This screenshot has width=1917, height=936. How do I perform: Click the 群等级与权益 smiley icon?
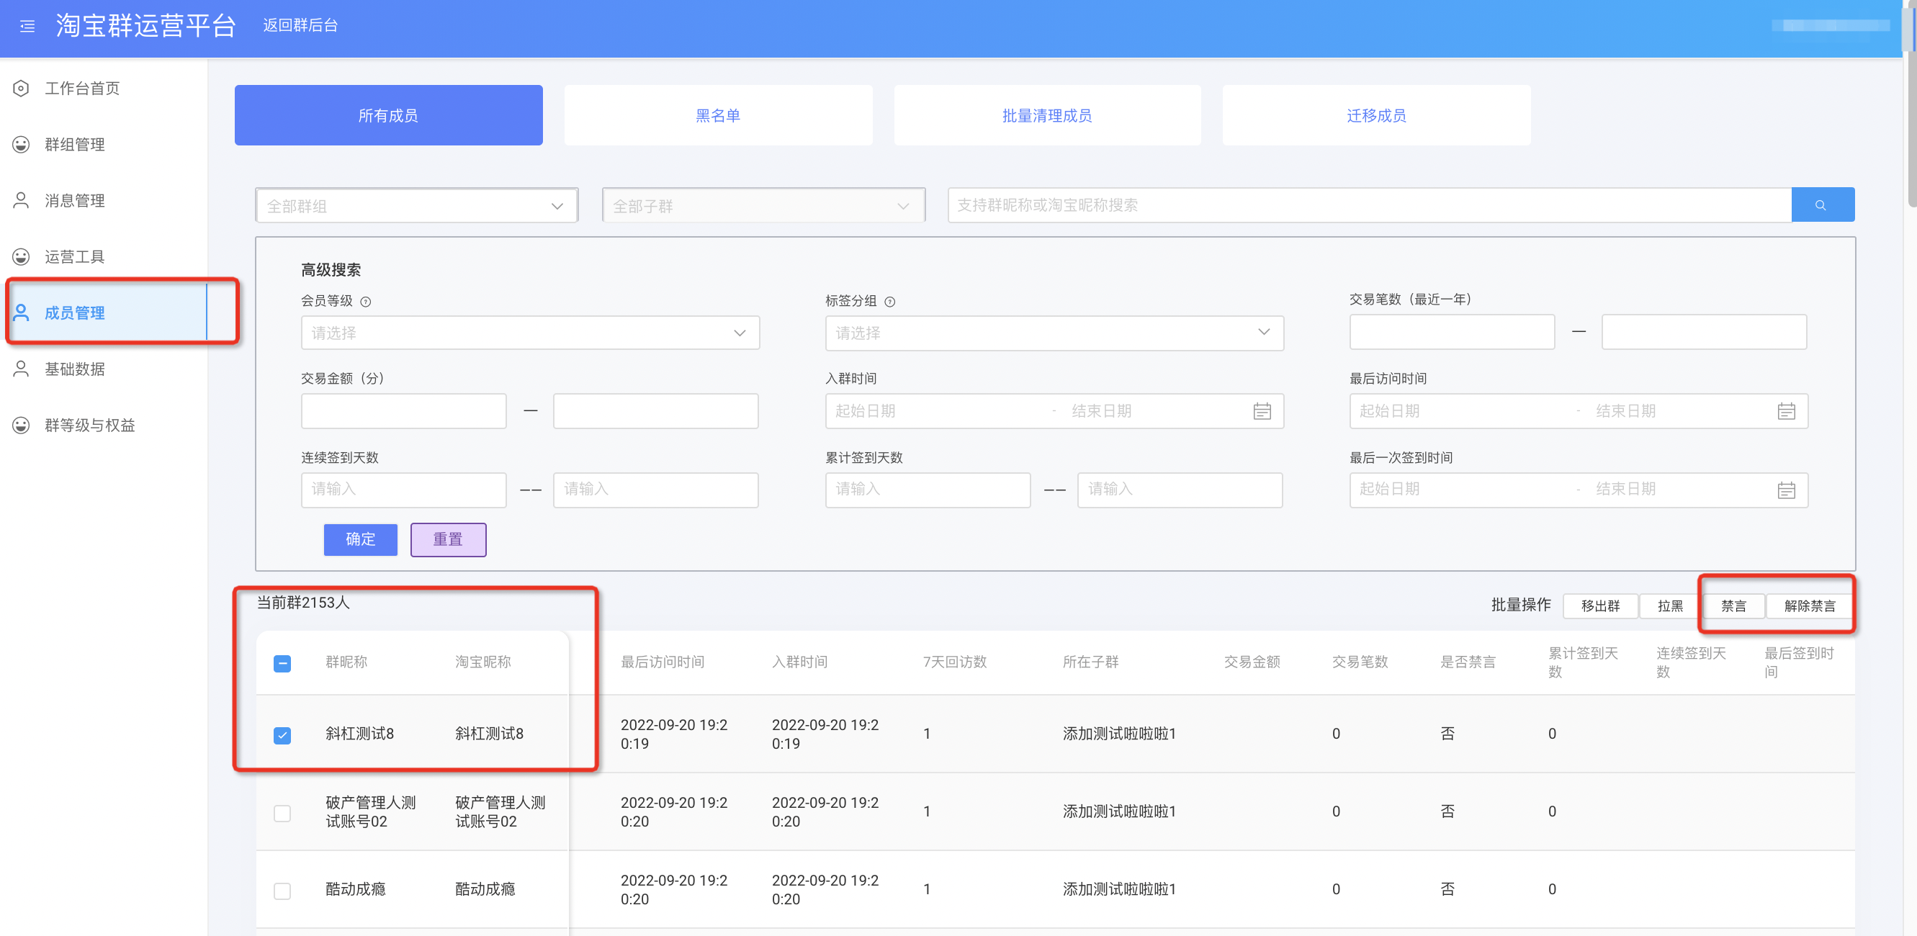tap(21, 426)
